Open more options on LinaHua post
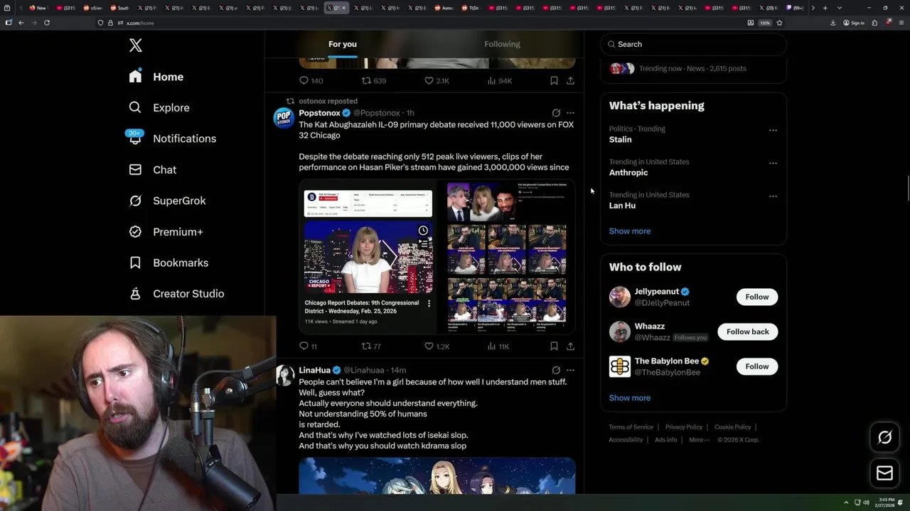The height and width of the screenshot is (511, 910). coord(570,370)
